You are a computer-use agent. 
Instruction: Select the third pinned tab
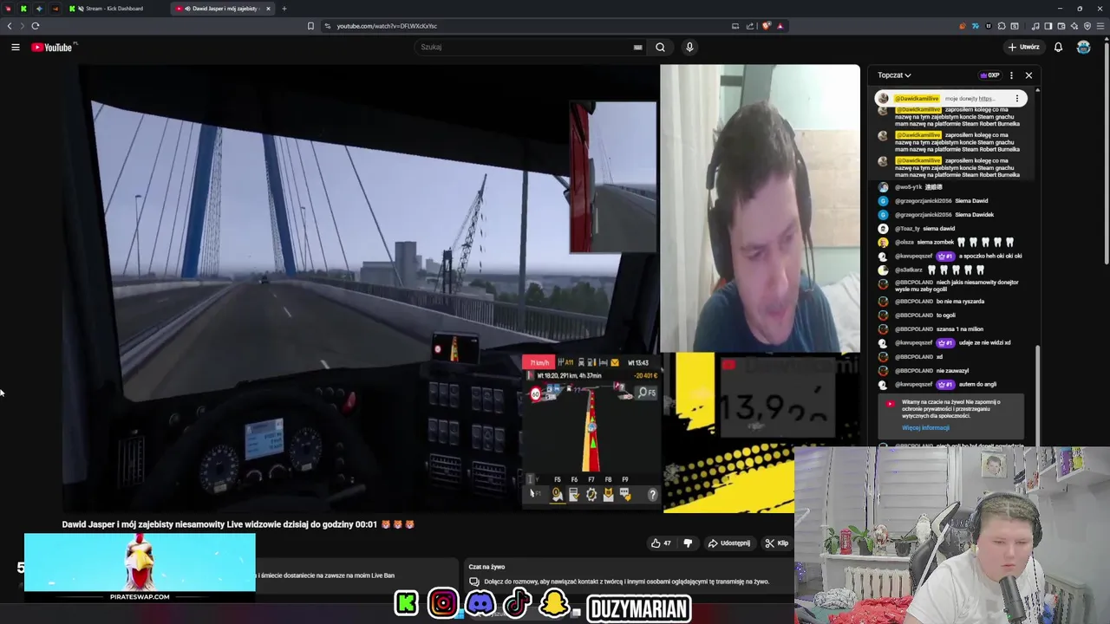click(x=39, y=9)
